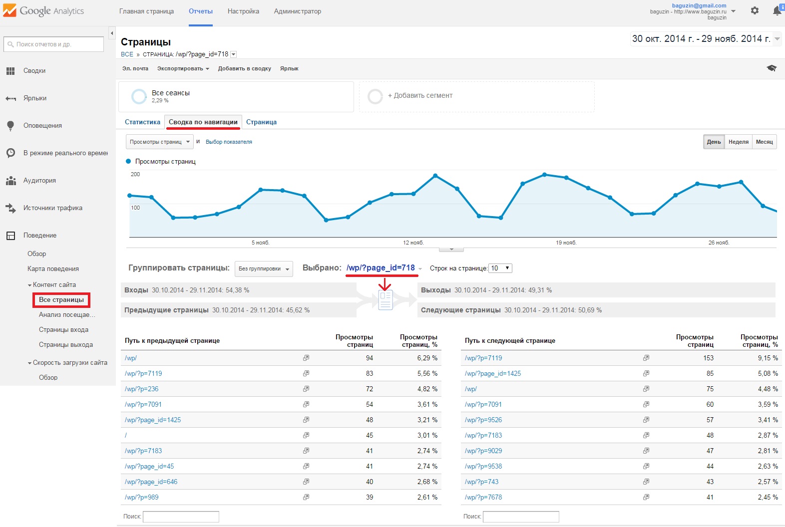Open the date range picker dropdown
Viewport: 785px width, 527px height.
coord(777,39)
